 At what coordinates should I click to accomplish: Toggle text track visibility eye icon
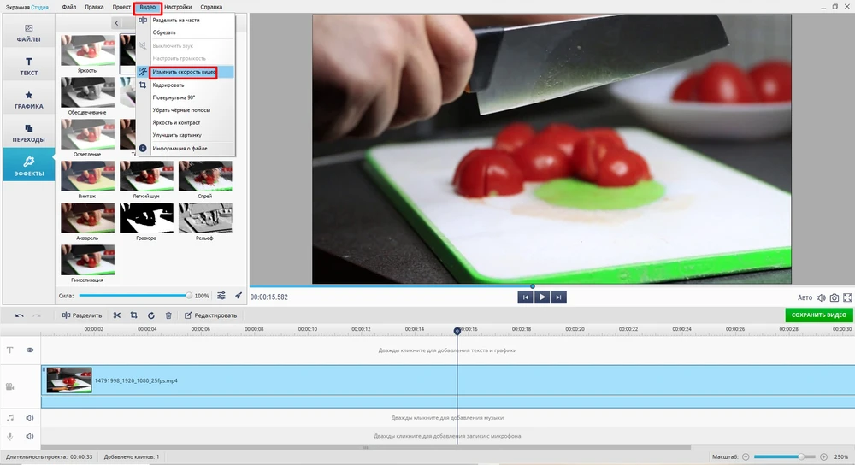click(30, 350)
